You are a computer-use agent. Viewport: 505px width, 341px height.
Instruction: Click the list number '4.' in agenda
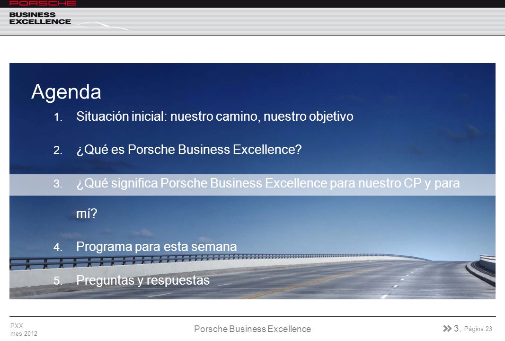[x=58, y=248]
